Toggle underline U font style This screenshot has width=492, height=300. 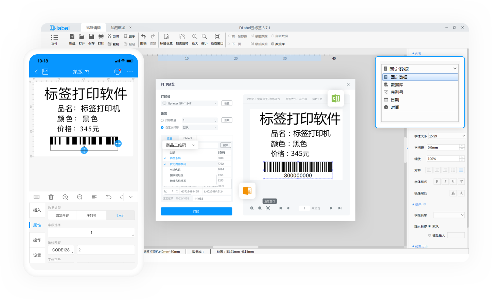pos(453,182)
